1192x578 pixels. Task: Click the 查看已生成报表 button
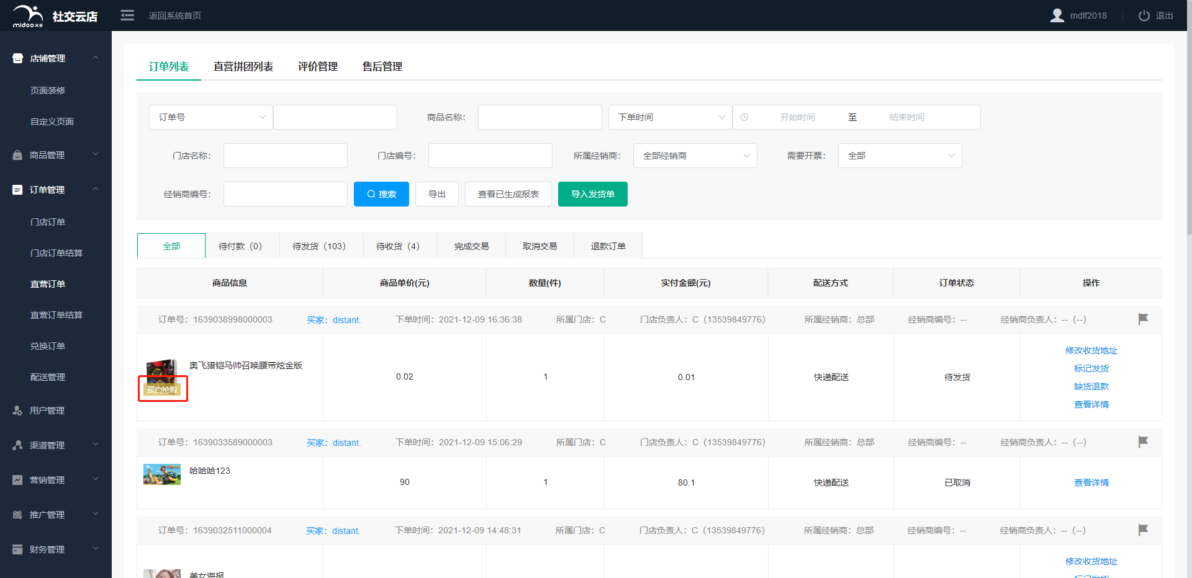click(x=508, y=194)
